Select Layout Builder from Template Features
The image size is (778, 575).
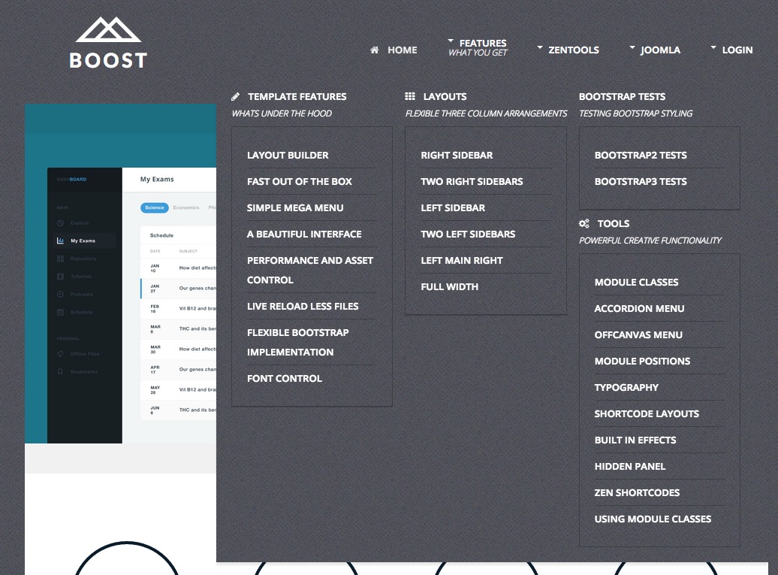coord(288,156)
